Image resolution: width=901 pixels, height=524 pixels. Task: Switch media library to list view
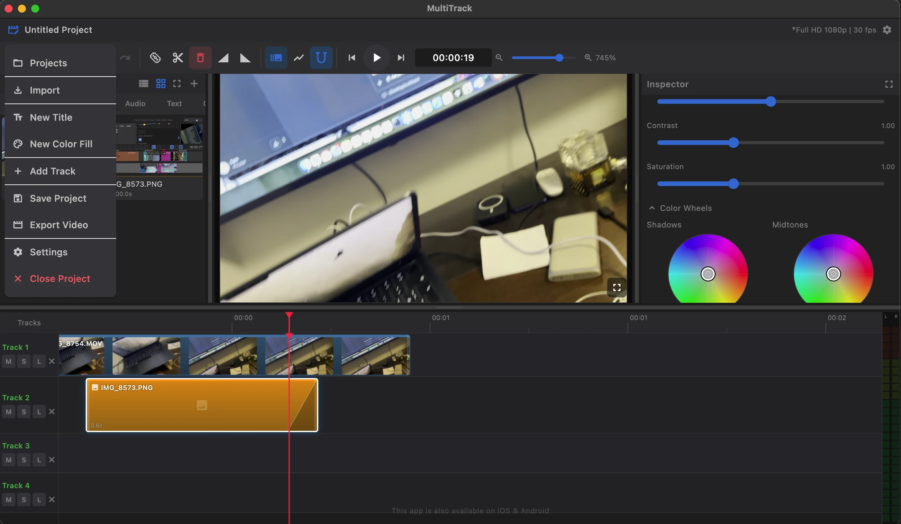[x=144, y=83]
